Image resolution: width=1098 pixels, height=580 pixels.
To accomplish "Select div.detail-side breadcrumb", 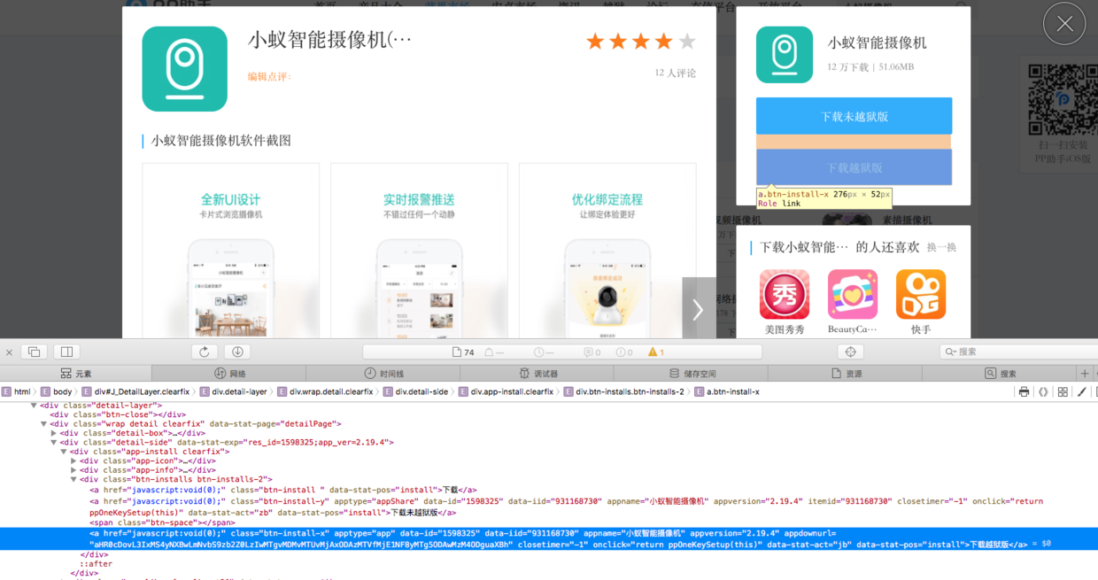I will [416, 391].
